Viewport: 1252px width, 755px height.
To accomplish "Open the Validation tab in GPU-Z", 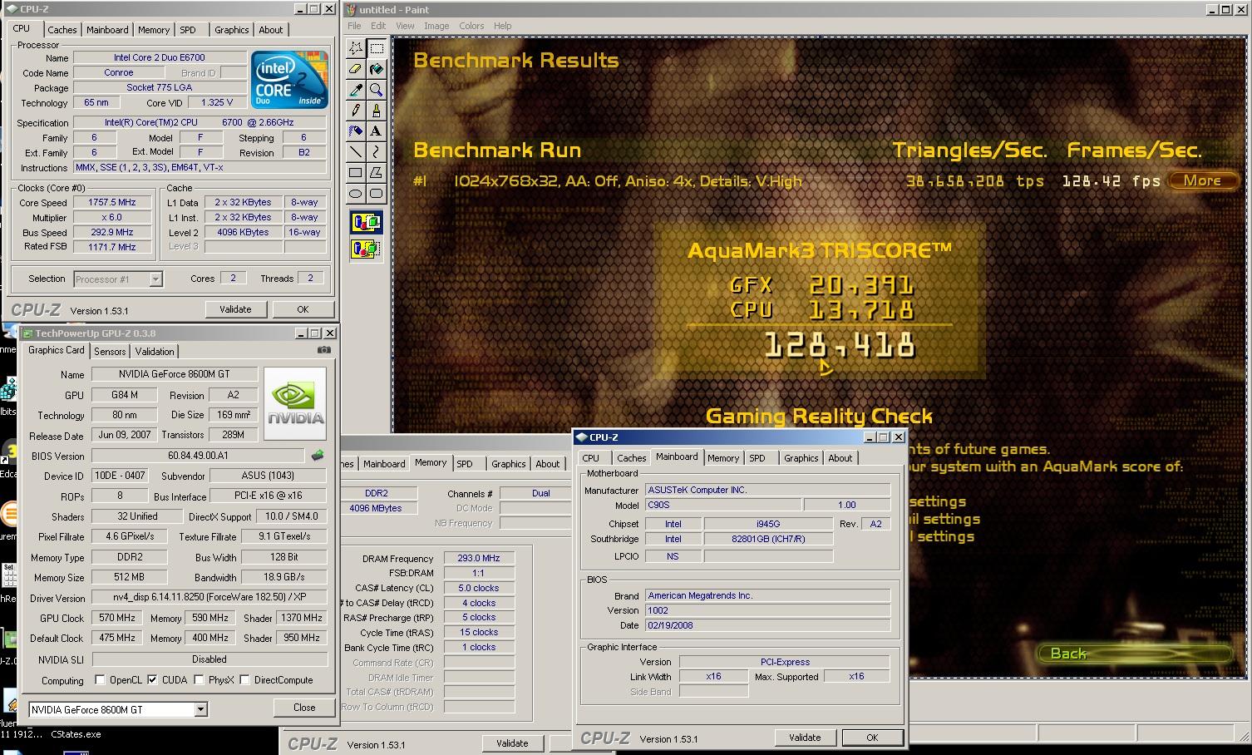I will (x=155, y=352).
